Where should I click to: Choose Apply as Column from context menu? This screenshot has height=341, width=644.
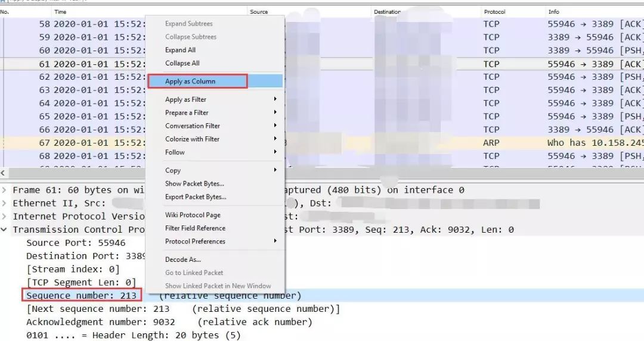coord(215,81)
